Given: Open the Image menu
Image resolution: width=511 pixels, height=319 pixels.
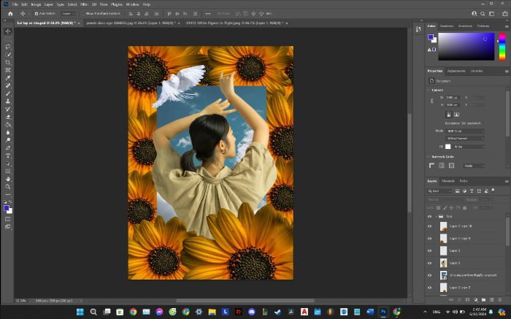Looking at the screenshot, I should pyautogui.click(x=36, y=4).
